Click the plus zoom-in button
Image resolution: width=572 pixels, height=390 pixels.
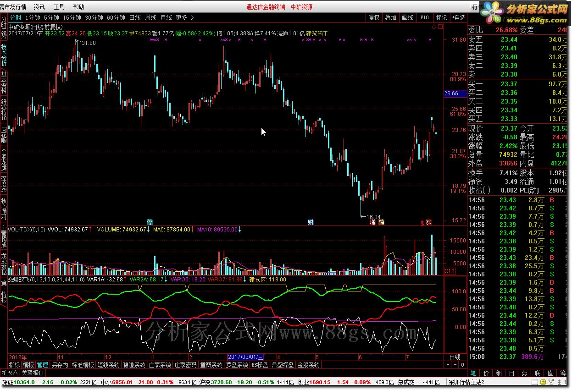pos(448,365)
